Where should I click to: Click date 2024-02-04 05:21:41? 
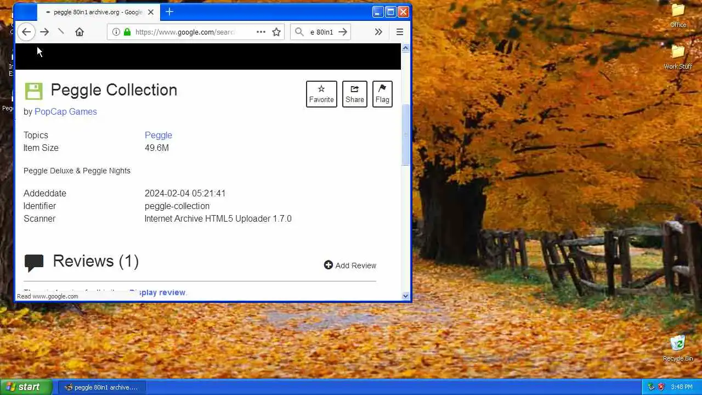pyautogui.click(x=185, y=193)
